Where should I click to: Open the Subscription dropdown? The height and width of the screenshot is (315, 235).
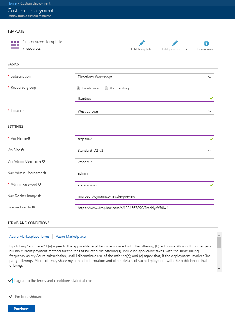coord(144,77)
